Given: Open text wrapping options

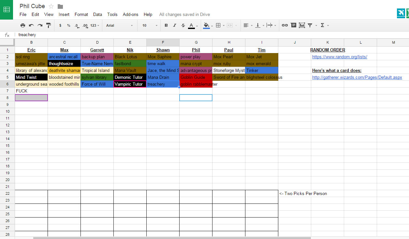Looking at the screenshot, I should coord(270,25).
